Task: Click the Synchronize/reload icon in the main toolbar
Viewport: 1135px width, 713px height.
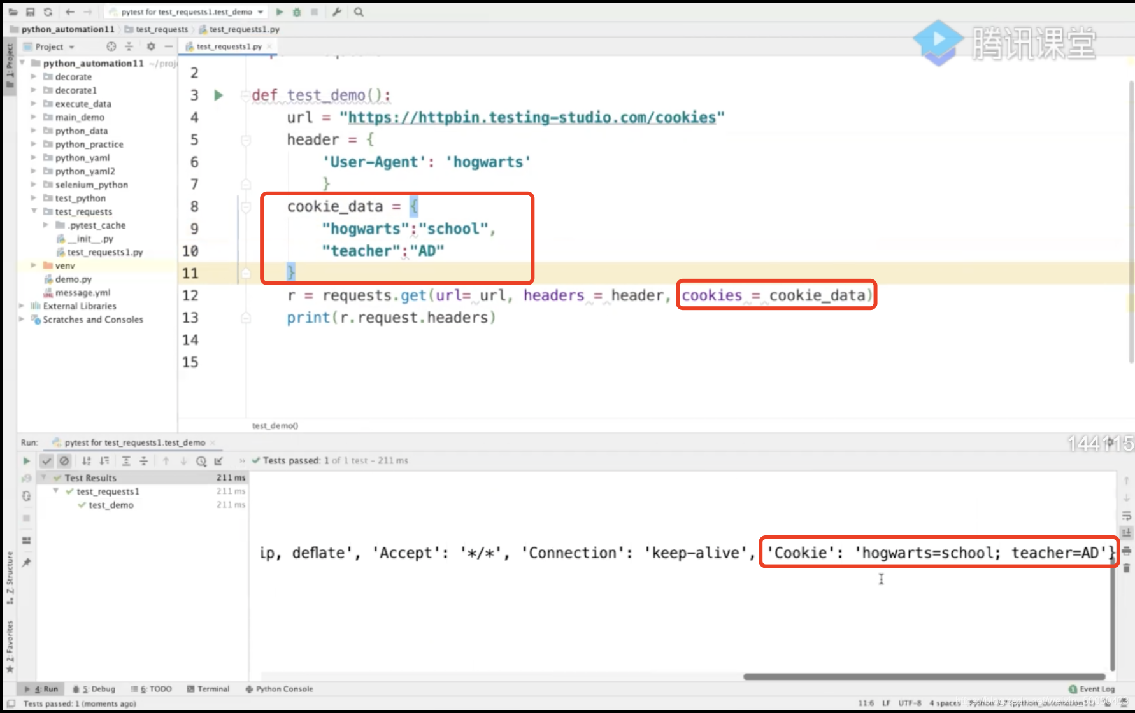Action: pyautogui.click(x=48, y=12)
